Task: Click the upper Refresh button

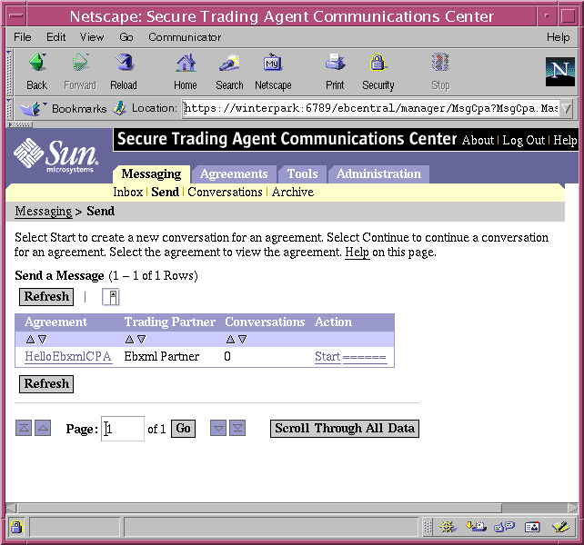Action: tap(46, 297)
